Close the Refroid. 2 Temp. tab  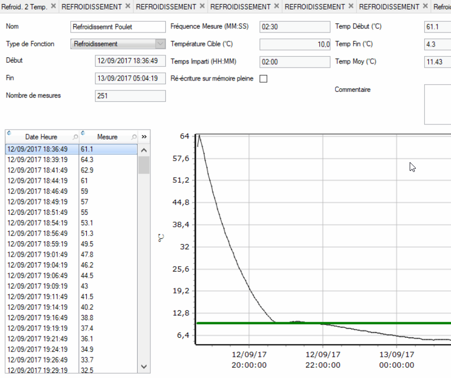click(x=53, y=6)
